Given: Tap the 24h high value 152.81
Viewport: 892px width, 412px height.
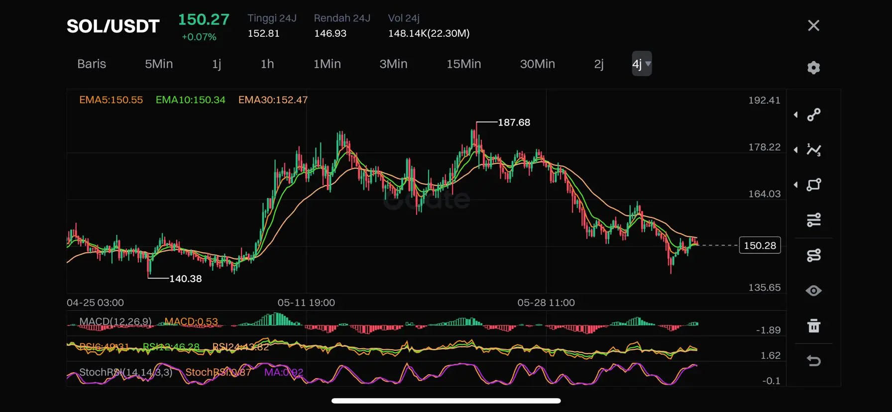Looking at the screenshot, I should [264, 33].
